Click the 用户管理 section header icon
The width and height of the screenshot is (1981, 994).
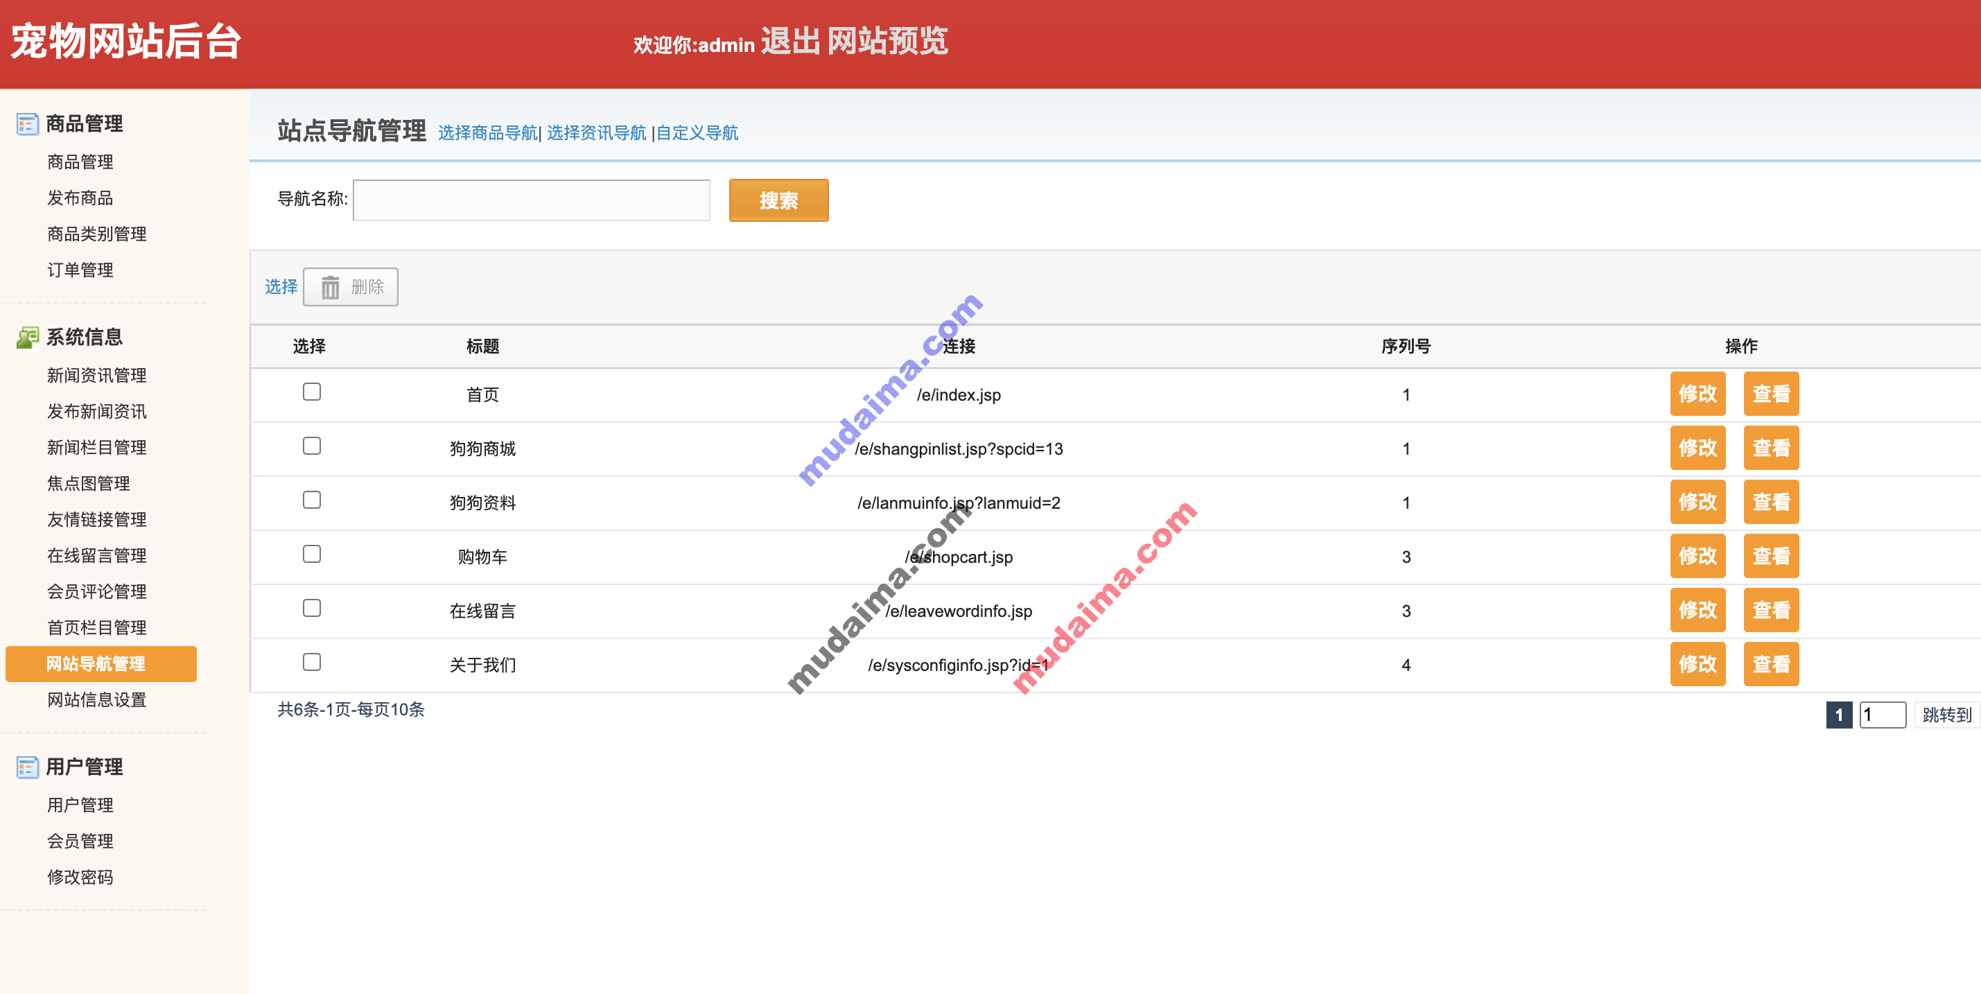point(27,767)
